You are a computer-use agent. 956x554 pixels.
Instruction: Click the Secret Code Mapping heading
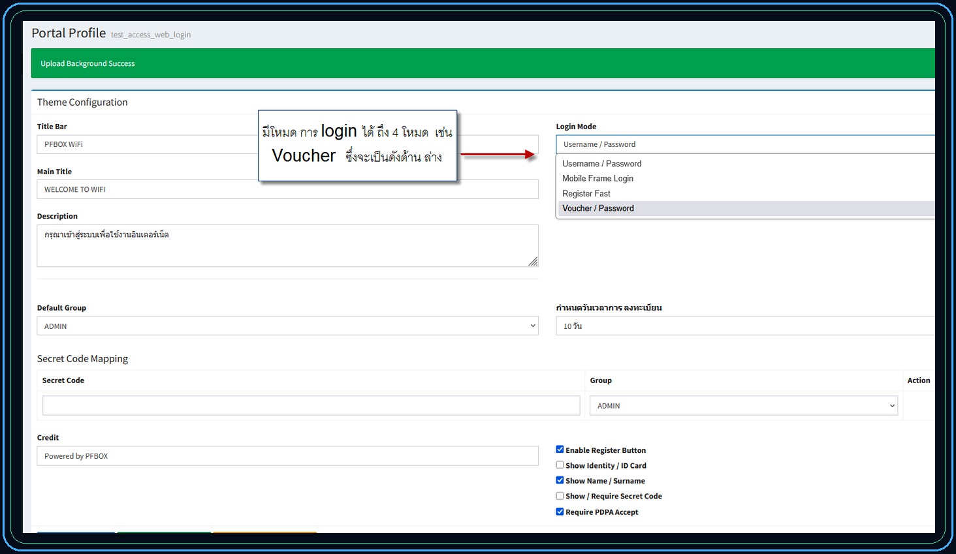point(82,359)
